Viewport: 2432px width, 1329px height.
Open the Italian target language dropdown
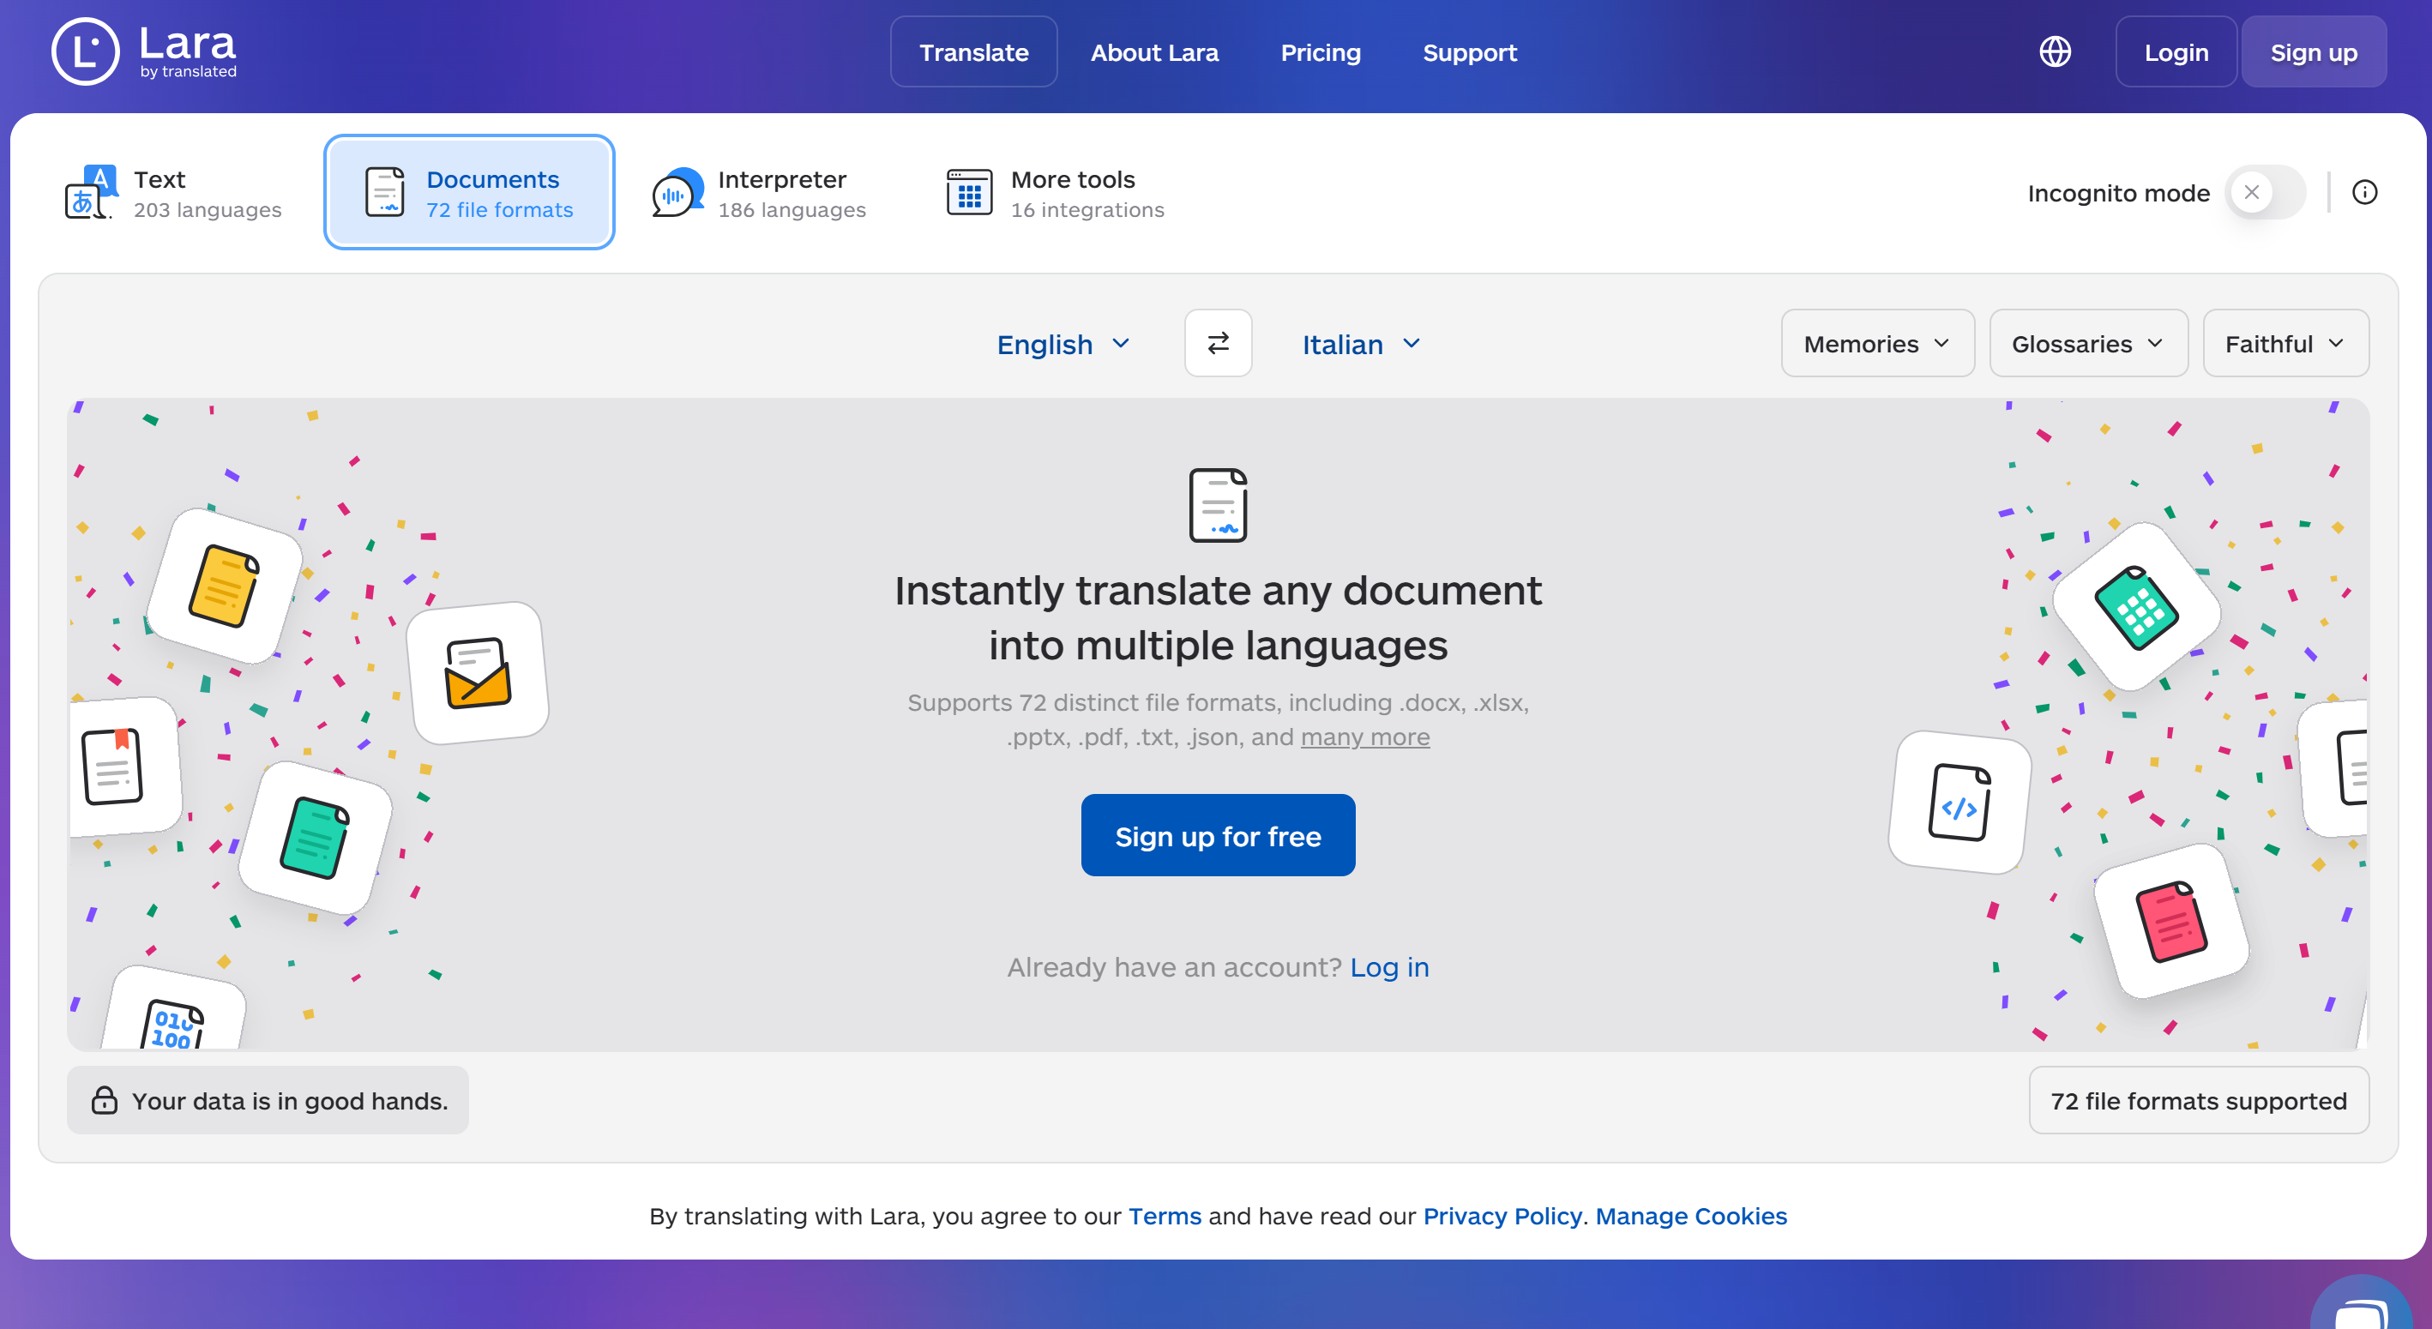(1362, 345)
